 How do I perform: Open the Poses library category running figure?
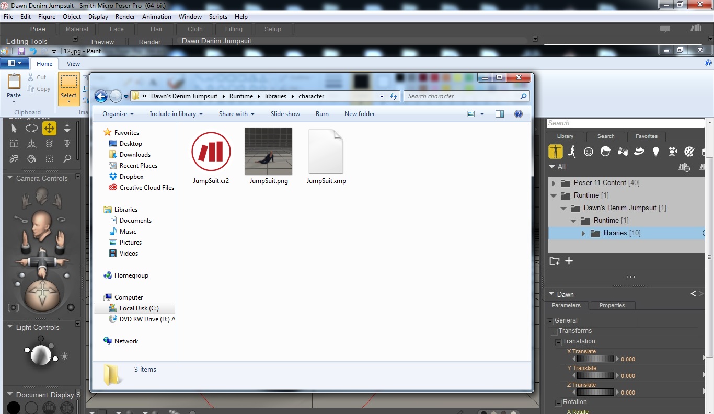pyautogui.click(x=572, y=152)
